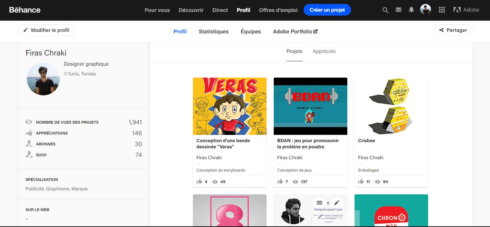Click the project views eye icon in stats
This screenshot has width=490, height=227.
coord(29,122)
